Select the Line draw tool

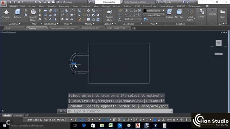[x=67, y=15]
